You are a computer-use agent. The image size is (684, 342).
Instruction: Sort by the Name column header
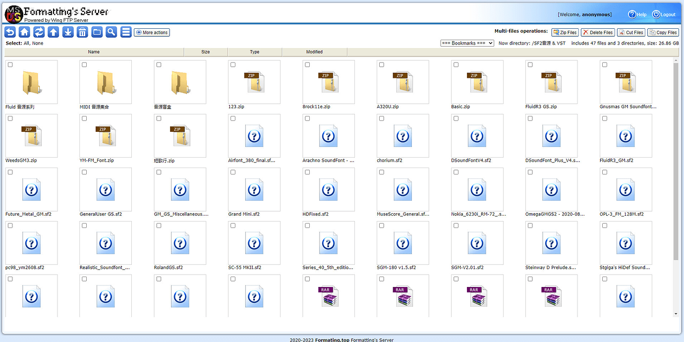click(x=94, y=52)
